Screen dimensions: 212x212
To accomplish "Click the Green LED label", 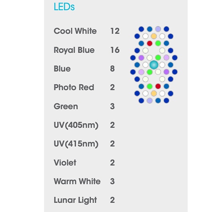I will [66, 106].
